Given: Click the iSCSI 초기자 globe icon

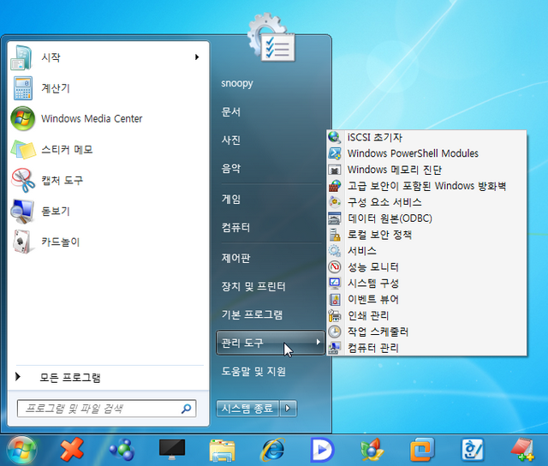Looking at the screenshot, I should 335,137.
